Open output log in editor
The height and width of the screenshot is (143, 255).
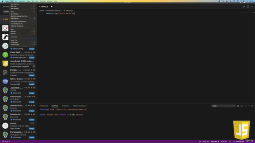pyautogui.click(x=245, y=106)
